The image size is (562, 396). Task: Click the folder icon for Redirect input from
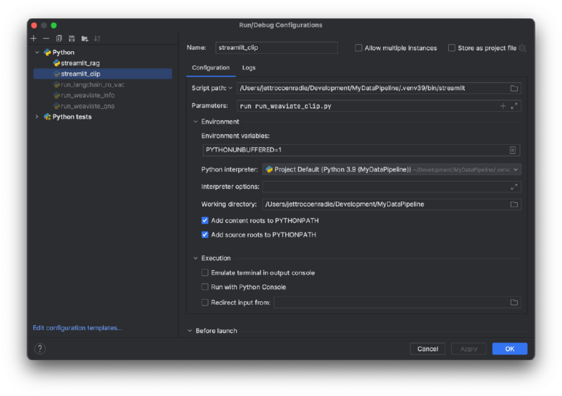point(514,303)
